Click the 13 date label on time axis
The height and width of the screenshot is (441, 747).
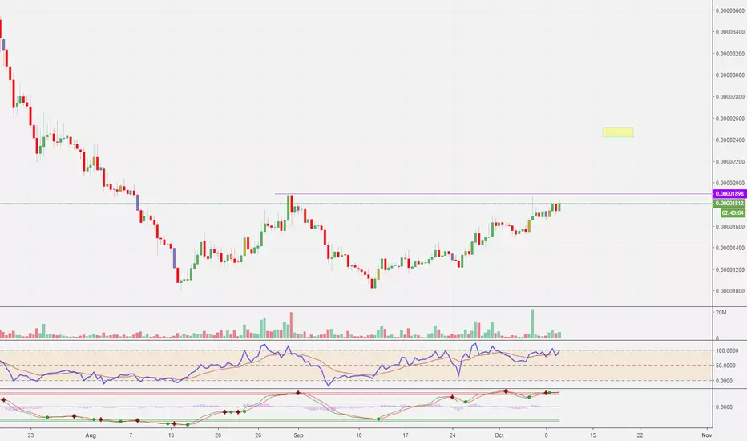click(171, 435)
